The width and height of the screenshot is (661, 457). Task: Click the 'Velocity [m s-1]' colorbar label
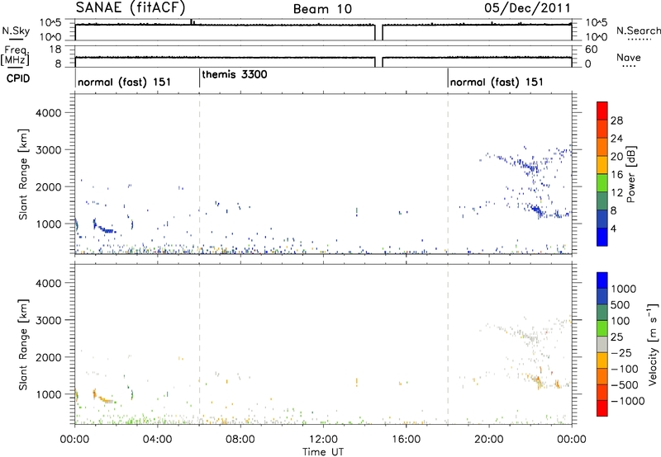click(x=653, y=344)
